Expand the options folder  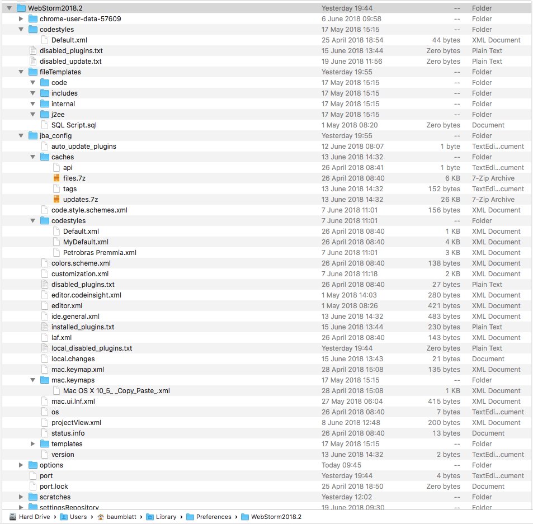(x=21, y=465)
